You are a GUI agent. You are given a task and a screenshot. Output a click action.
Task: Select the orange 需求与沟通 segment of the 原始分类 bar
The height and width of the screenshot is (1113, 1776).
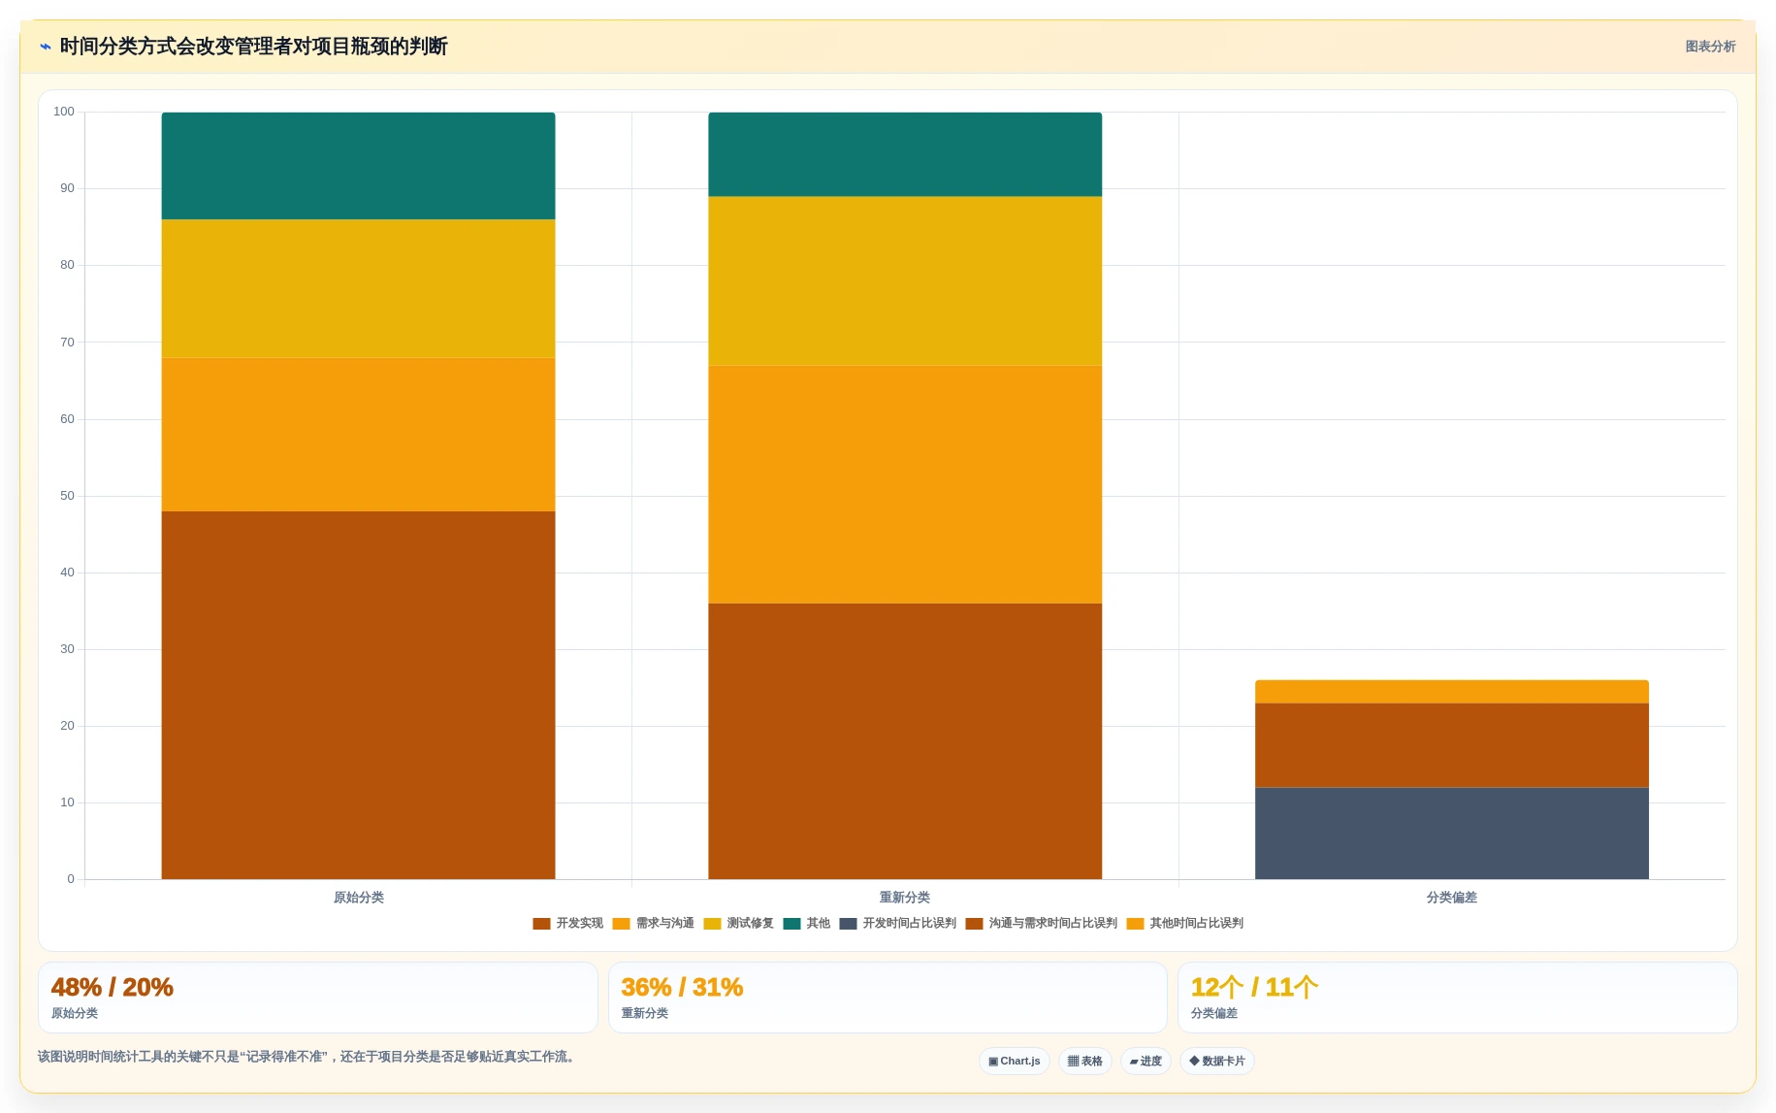358,435
